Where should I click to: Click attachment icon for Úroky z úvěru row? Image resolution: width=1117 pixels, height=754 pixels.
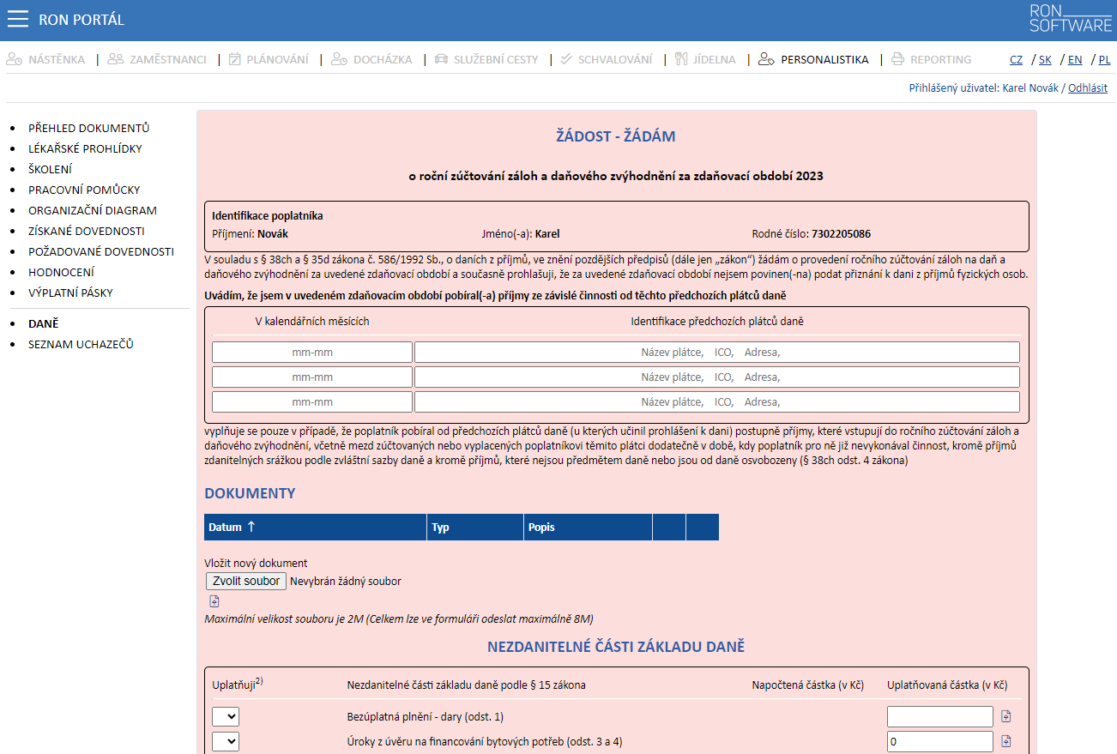tap(1007, 741)
